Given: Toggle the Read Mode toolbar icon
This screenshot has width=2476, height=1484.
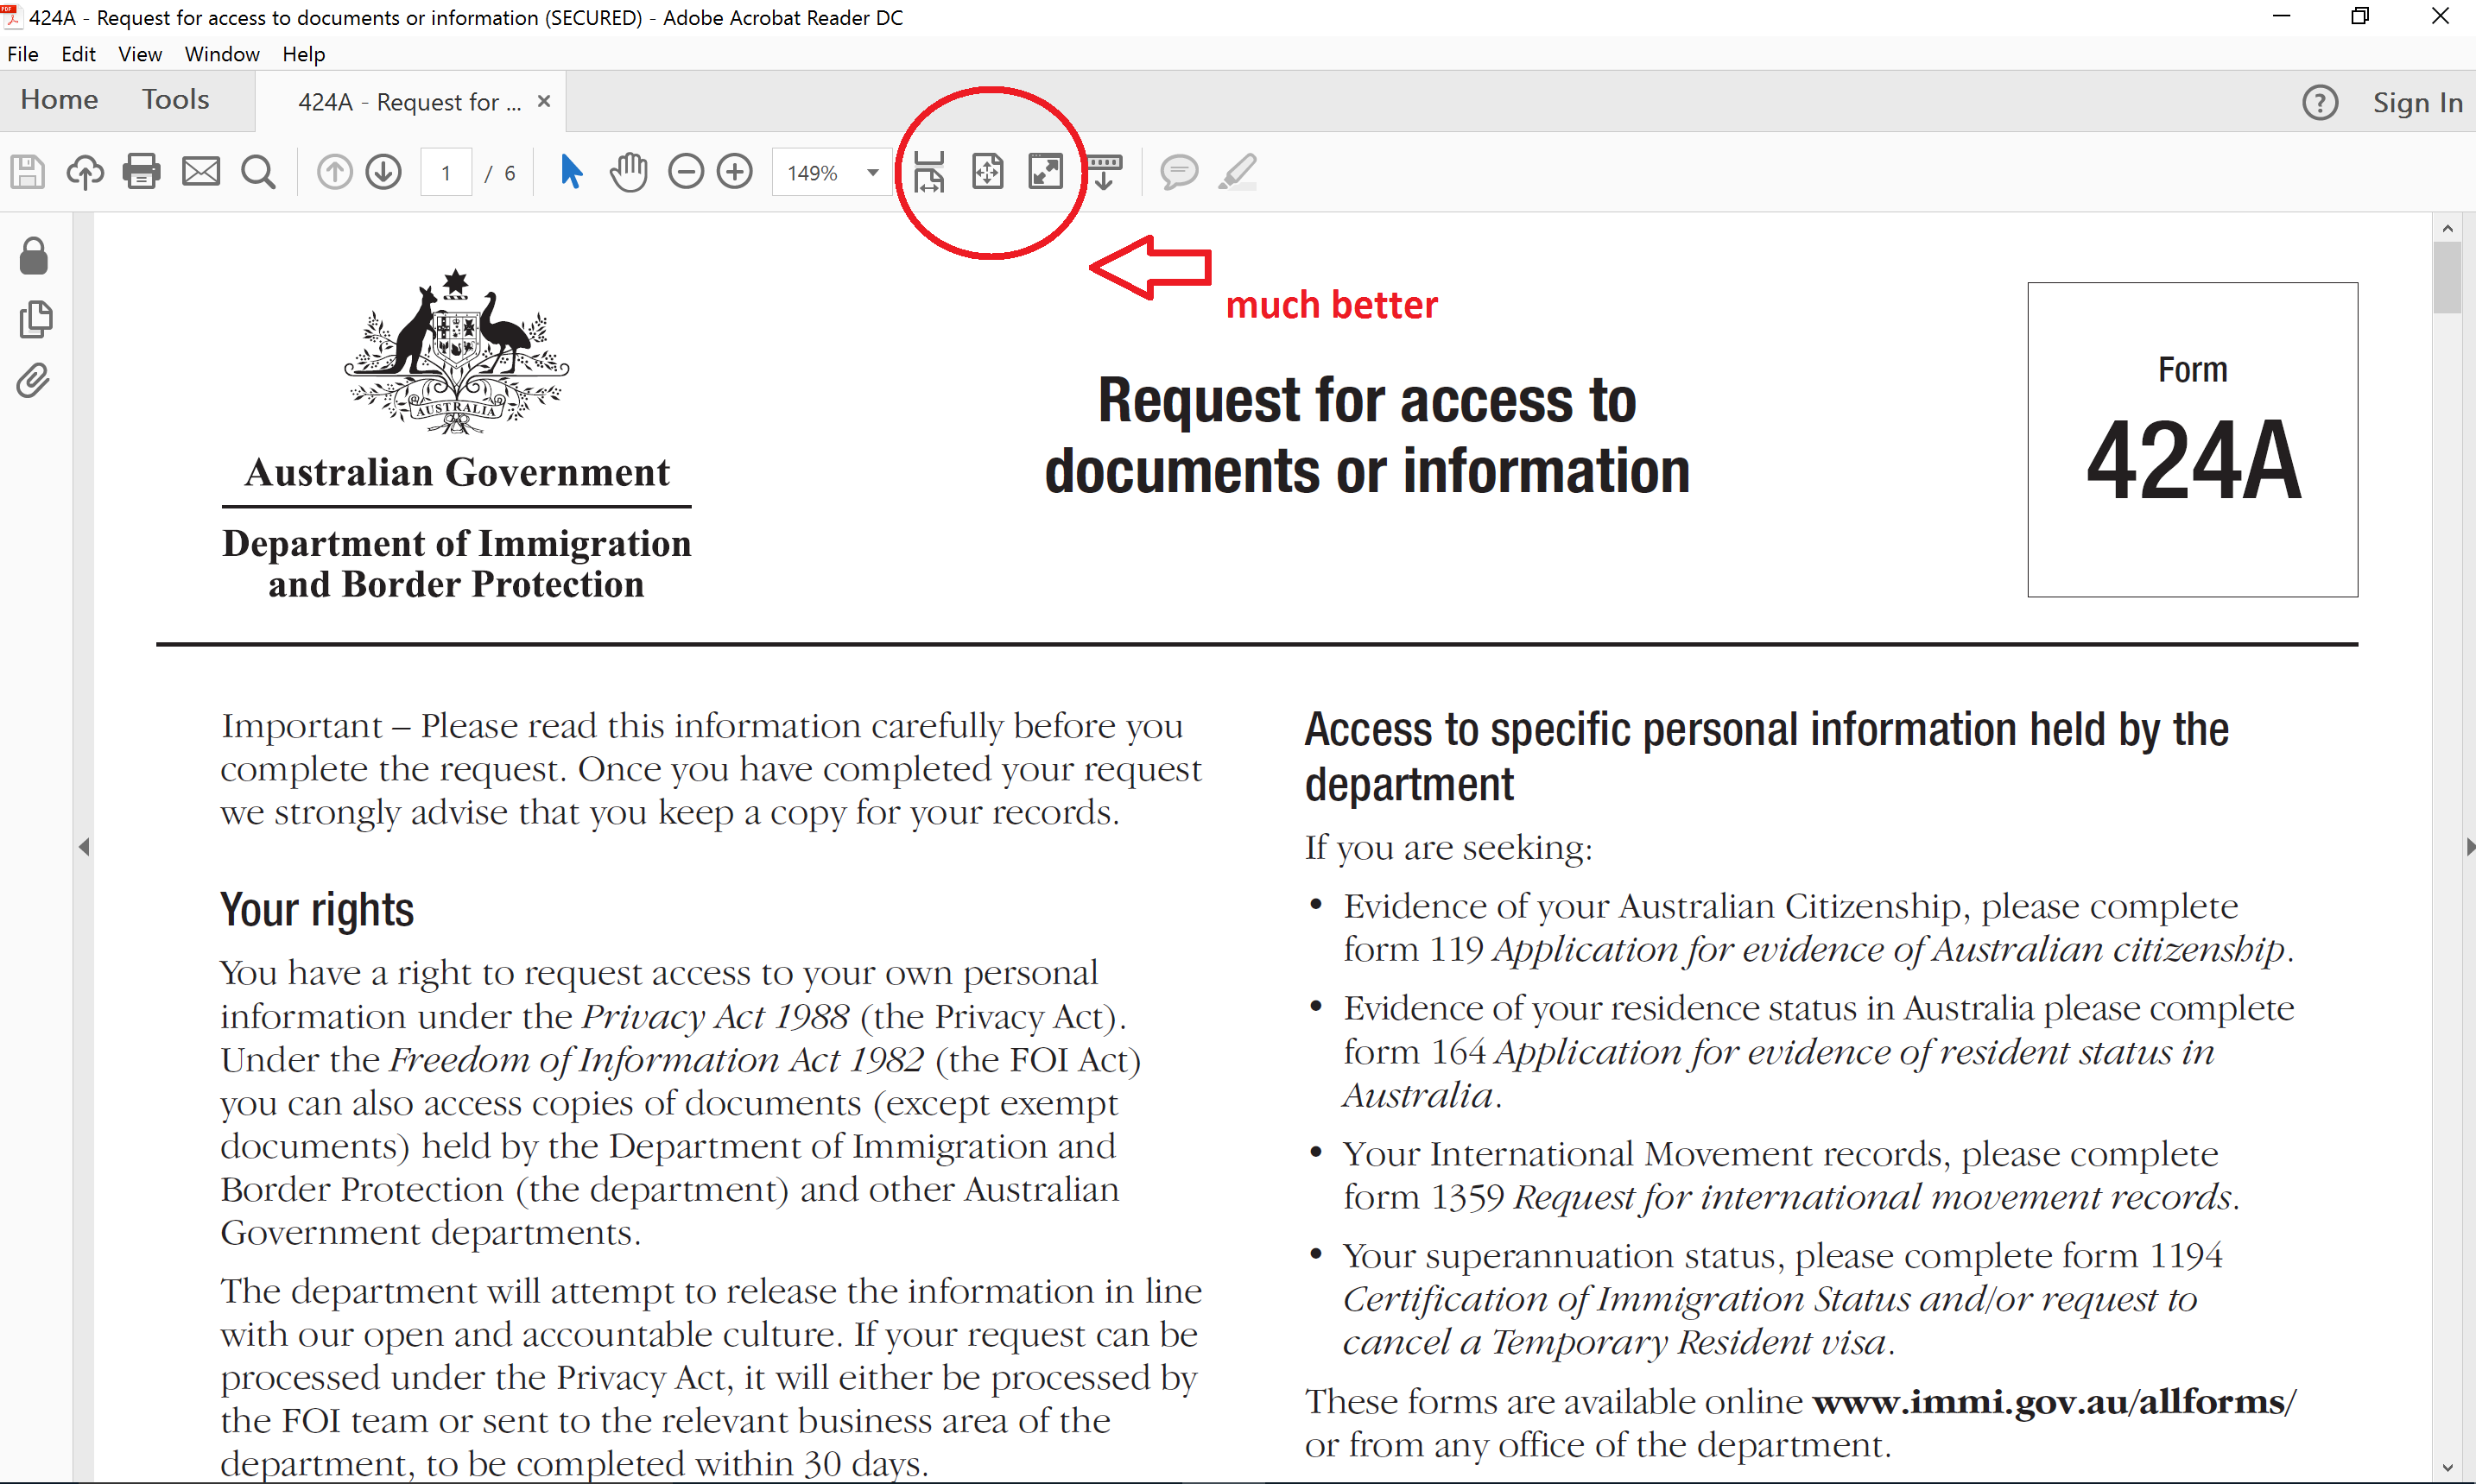Looking at the screenshot, I should point(1105,172).
